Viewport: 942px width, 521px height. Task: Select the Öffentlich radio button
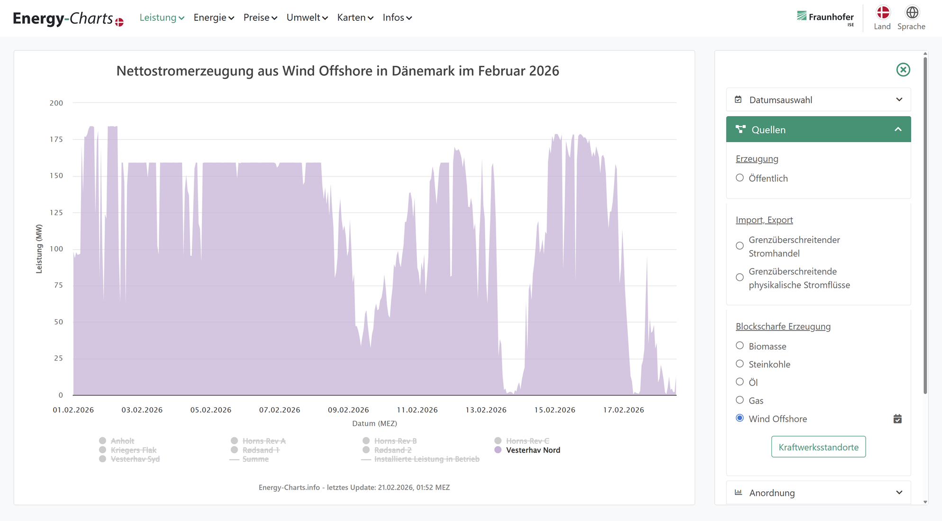tap(740, 178)
